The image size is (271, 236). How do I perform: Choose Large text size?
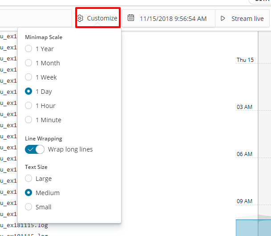(x=28, y=178)
